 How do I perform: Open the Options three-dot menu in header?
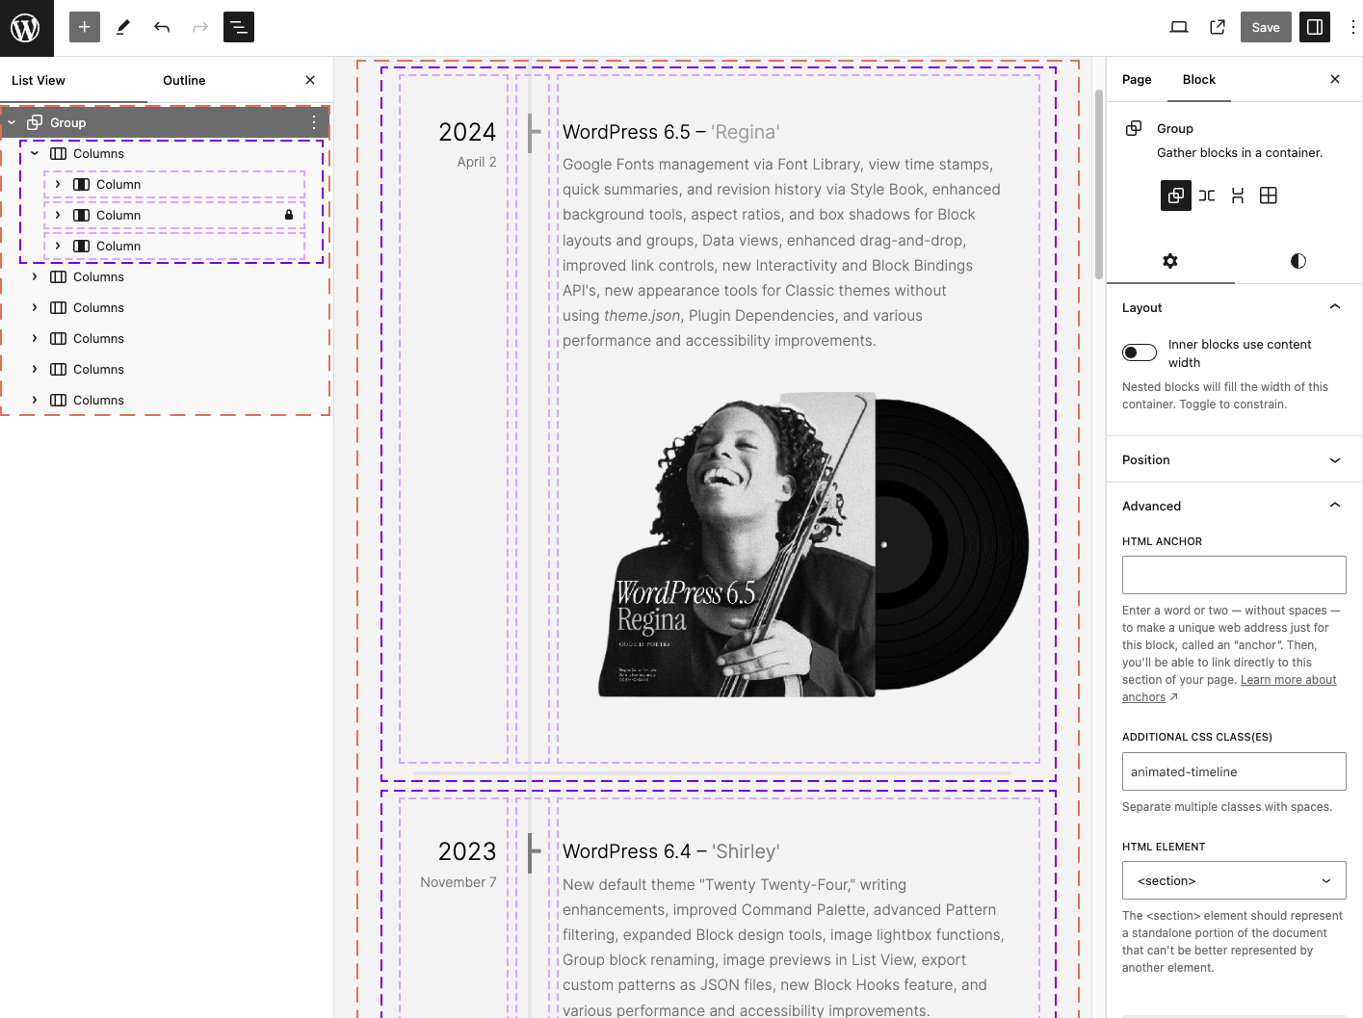1352,27
